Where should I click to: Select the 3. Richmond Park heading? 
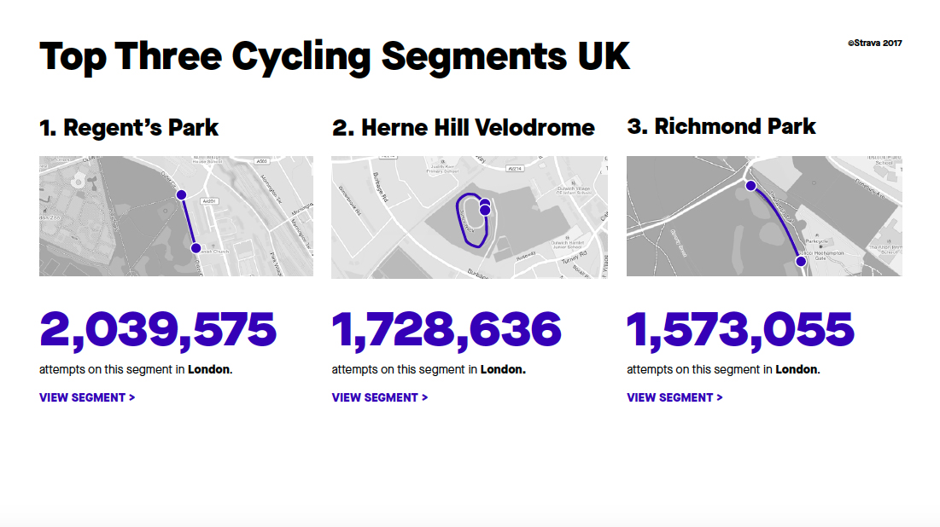point(721,127)
